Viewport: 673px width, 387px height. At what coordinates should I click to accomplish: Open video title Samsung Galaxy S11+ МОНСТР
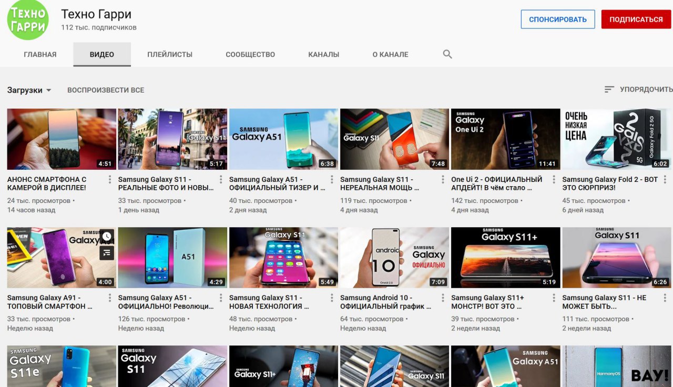[487, 302]
